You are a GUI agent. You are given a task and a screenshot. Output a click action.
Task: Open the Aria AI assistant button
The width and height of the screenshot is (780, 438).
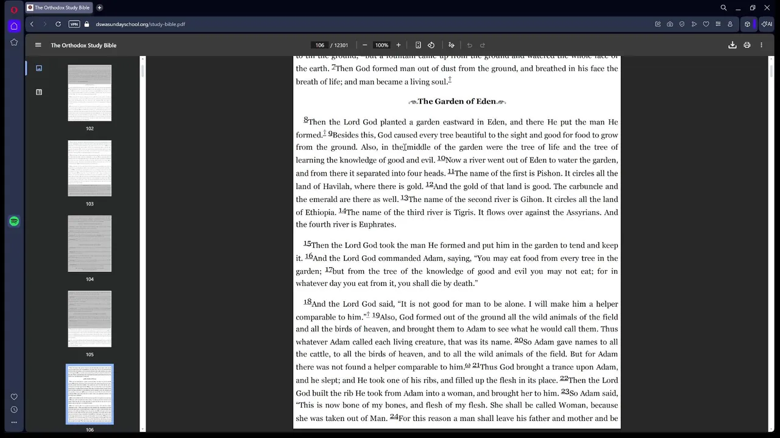point(767,24)
